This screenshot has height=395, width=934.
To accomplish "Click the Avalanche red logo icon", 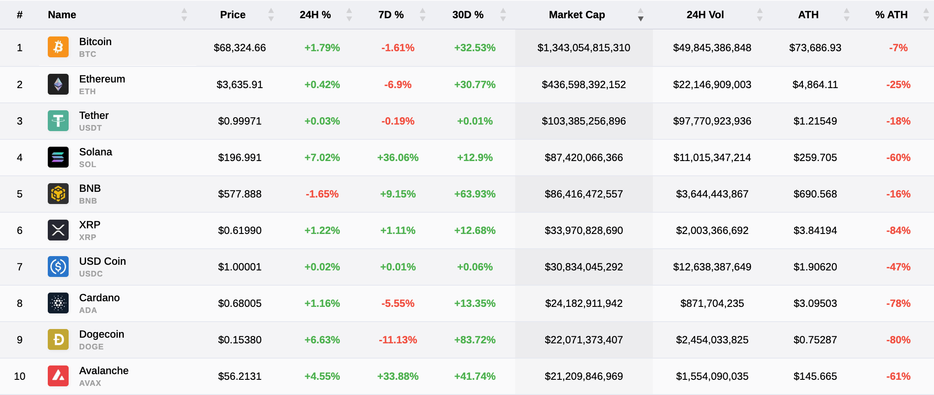I will click(x=58, y=376).
